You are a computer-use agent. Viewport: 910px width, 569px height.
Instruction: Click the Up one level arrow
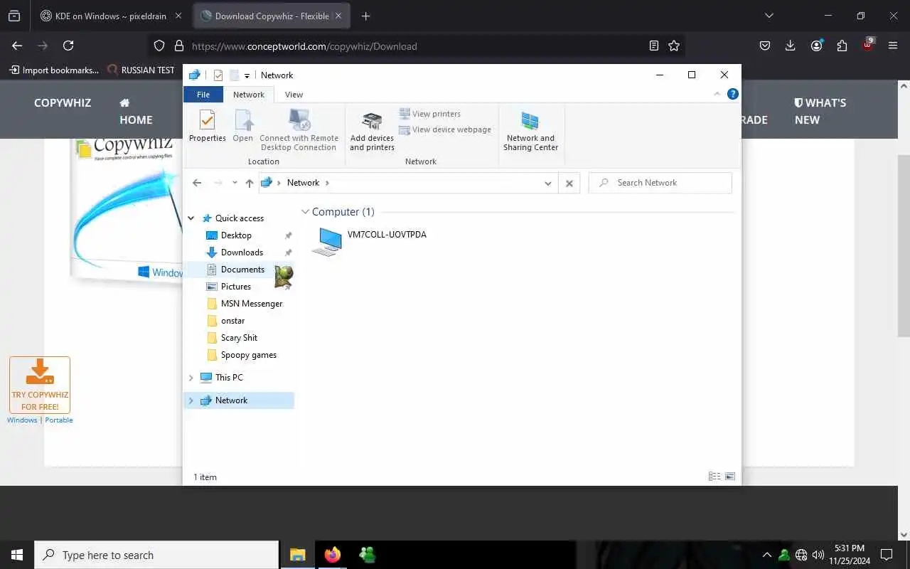[x=250, y=183]
